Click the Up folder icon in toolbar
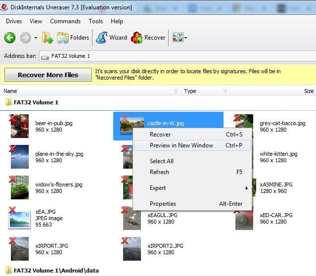Viewport: 316px width, 276px height. coord(47,38)
